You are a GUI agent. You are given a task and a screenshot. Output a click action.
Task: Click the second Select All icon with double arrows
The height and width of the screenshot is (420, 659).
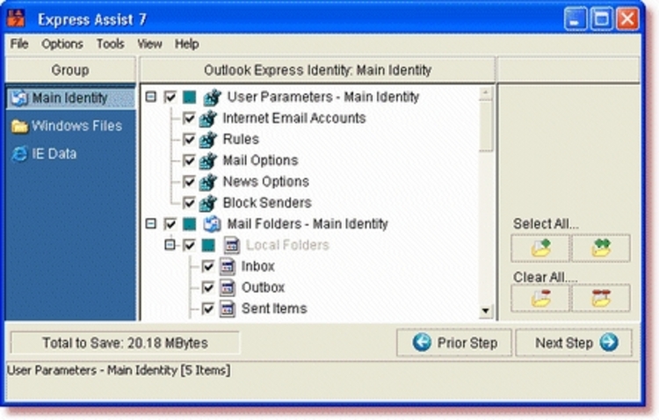pyautogui.click(x=601, y=248)
